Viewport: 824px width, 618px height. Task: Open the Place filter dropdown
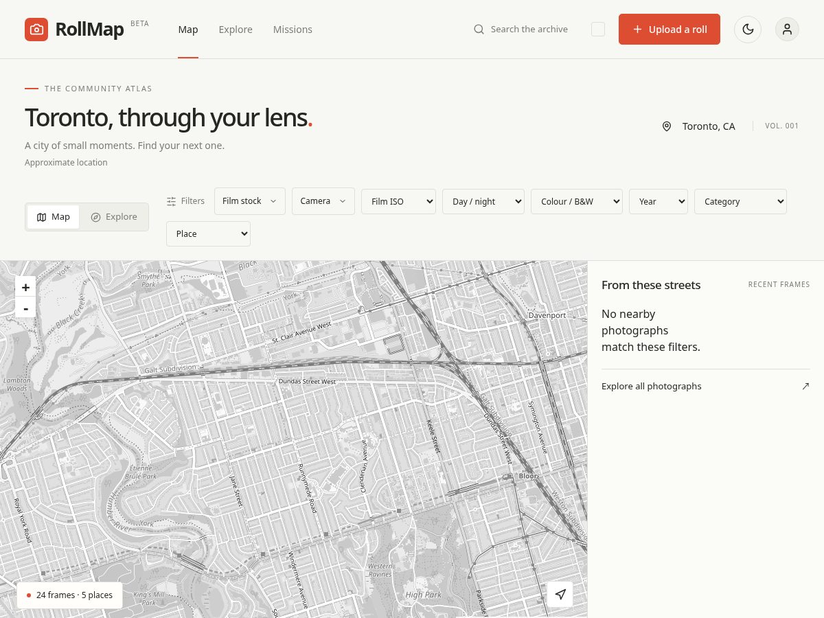208,233
